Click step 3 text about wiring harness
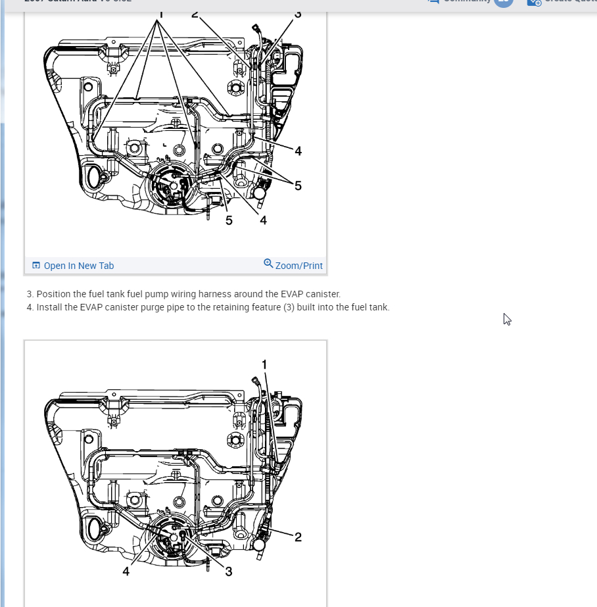597x607 pixels. (183, 294)
